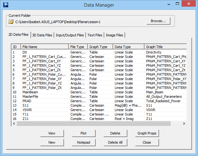Sort list by File Name column header
The image size is (198, 156).
pyautogui.click(x=44, y=47)
